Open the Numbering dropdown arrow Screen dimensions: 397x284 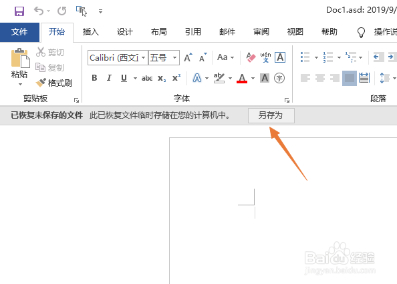pos(339,57)
